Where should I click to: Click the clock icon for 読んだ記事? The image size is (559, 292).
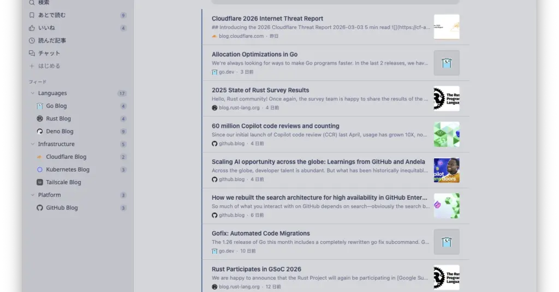coord(32,40)
